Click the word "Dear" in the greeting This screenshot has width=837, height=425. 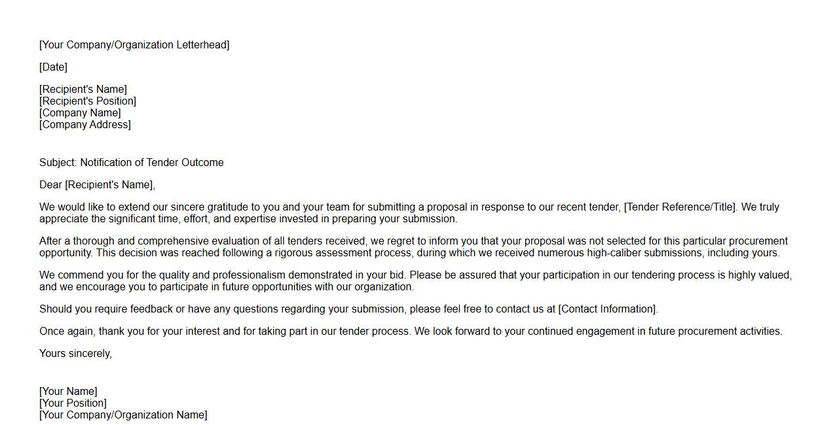pyautogui.click(x=50, y=185)
